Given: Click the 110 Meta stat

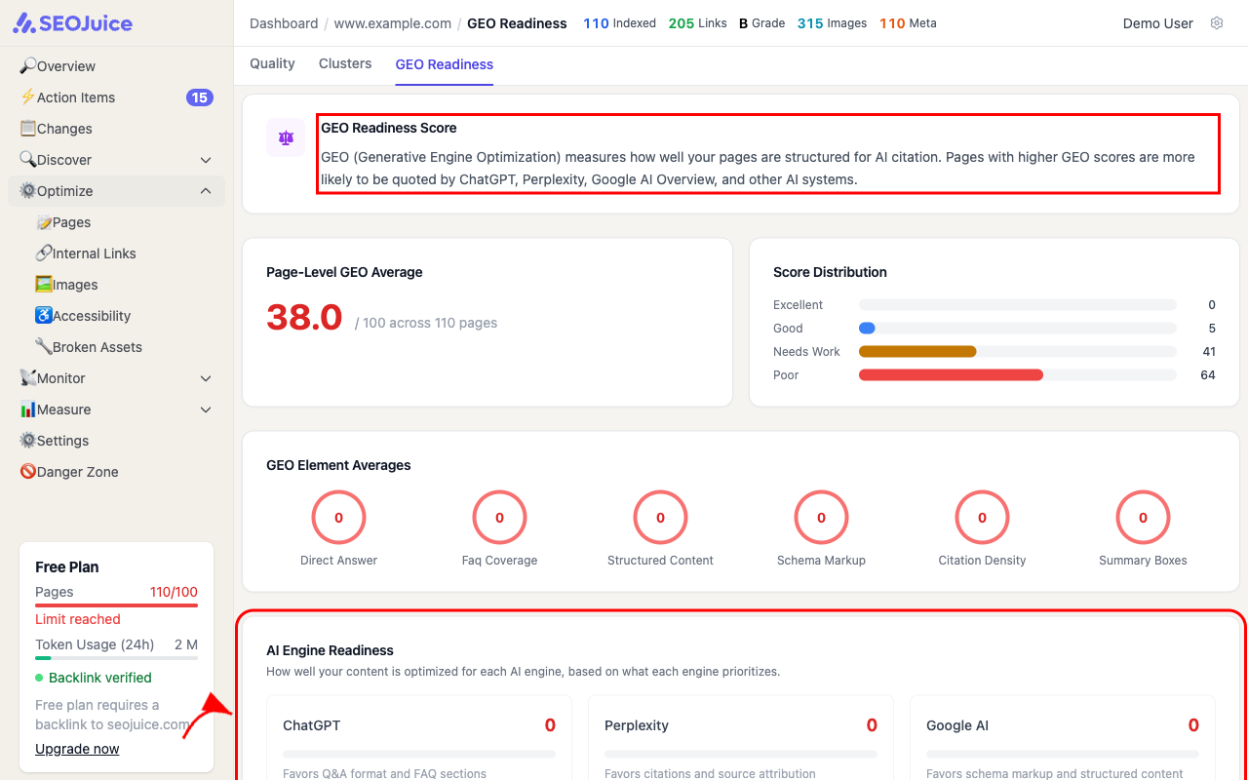Looking at the screenshot, I should click(x=908, y=23).
